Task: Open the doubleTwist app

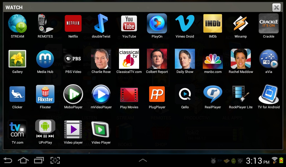Action: (x=101, y=23)
